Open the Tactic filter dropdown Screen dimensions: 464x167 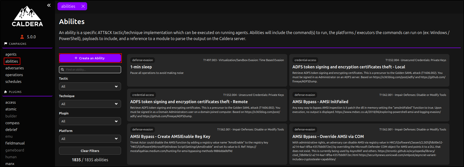point(90,86)
